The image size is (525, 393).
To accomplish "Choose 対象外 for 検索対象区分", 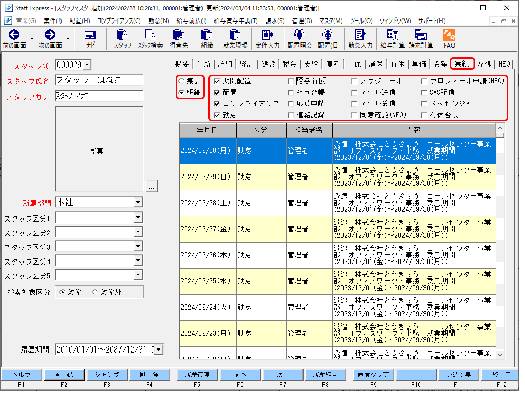I will tap(95, 292).
